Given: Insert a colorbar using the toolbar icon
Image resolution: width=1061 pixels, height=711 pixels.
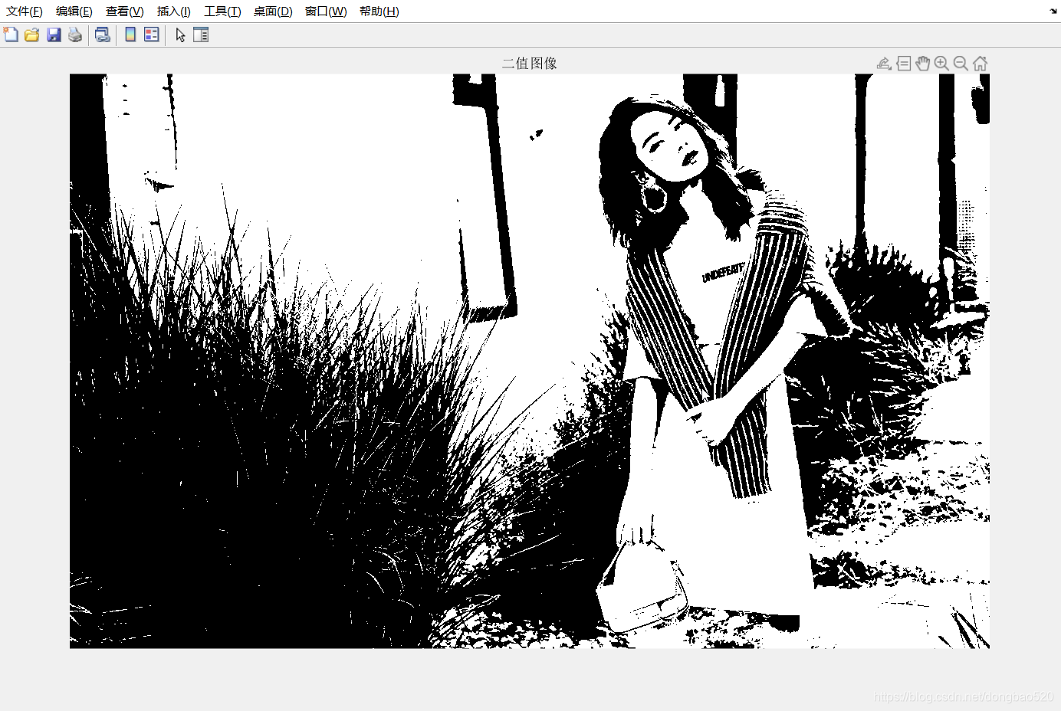Looking at the screenshot, I should [130, 34].
